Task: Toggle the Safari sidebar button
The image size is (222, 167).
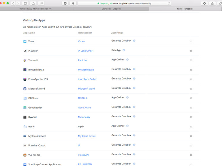Action: click(x=25, y=3)
